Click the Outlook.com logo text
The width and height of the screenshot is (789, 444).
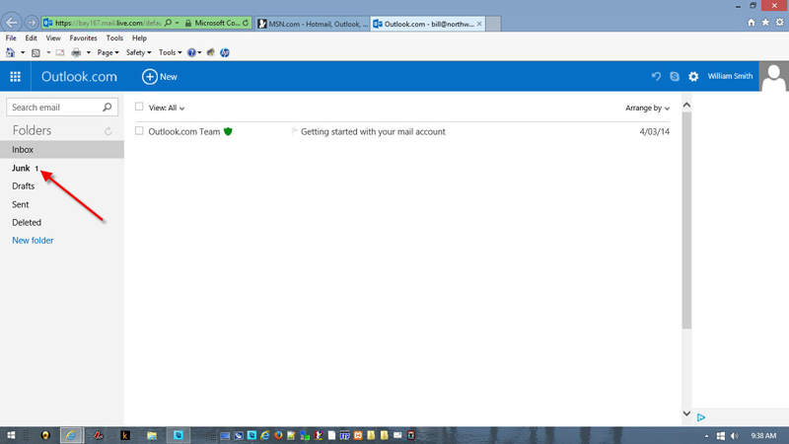tap(79, 77)
